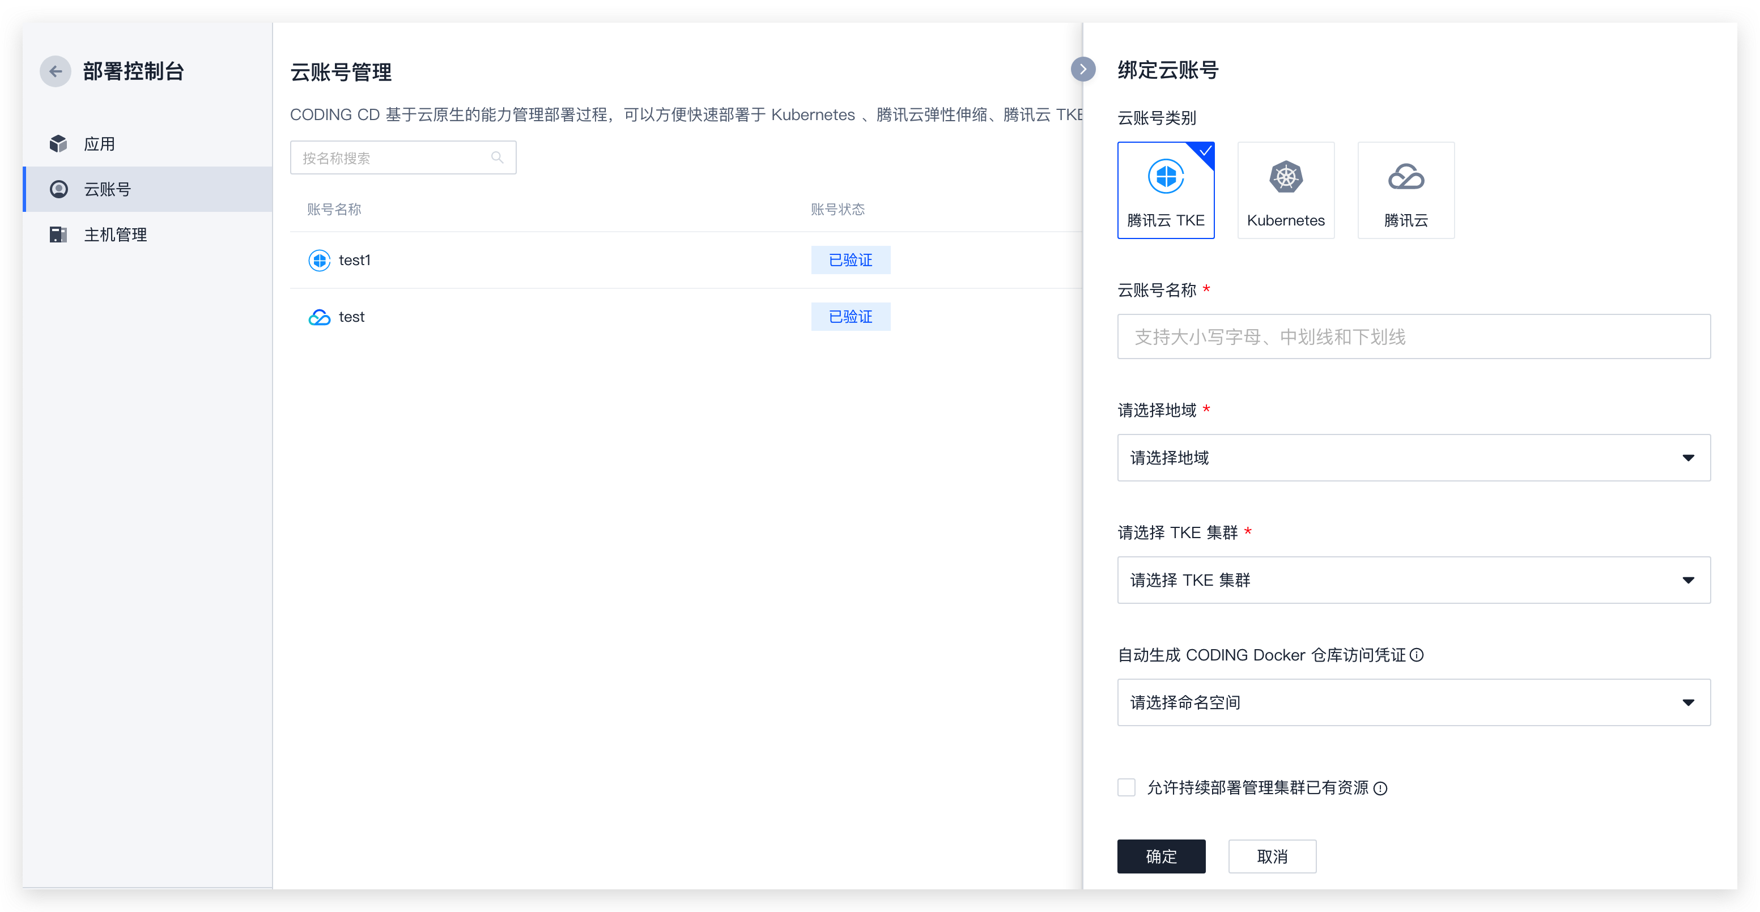1760x912 pixels.
Task: Open the 请选择命名空间 dropdown
Action: click(x=1414, y=702)
